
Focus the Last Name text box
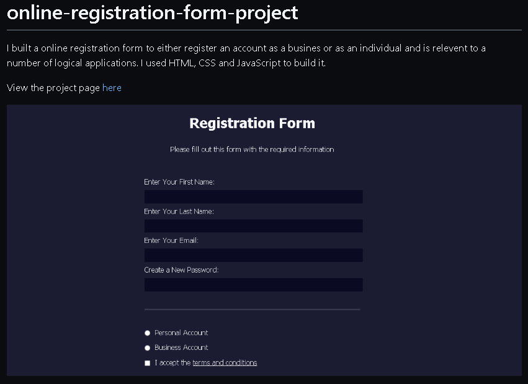[x=253, y=226]
